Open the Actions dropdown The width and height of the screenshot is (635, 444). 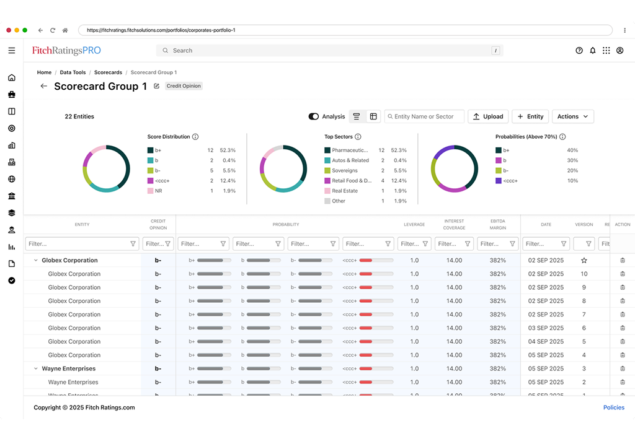573,116
